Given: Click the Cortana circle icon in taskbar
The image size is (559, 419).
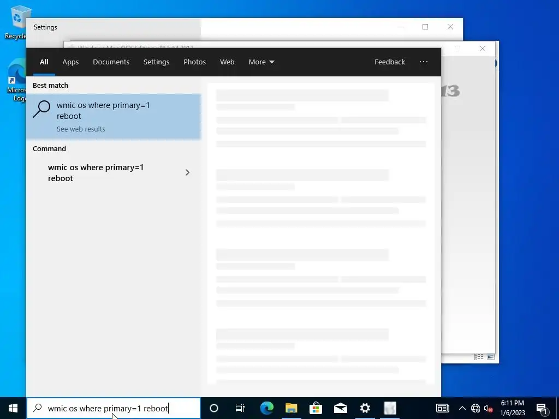Looking at the screenshot, I should (x=214, y=408).
